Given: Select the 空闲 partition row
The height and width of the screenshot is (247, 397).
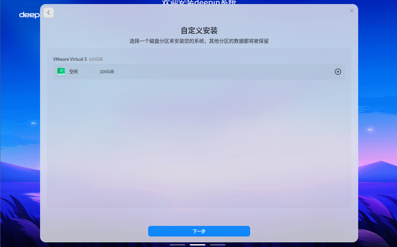Looking at the screenshot, I should click(199, 72).
